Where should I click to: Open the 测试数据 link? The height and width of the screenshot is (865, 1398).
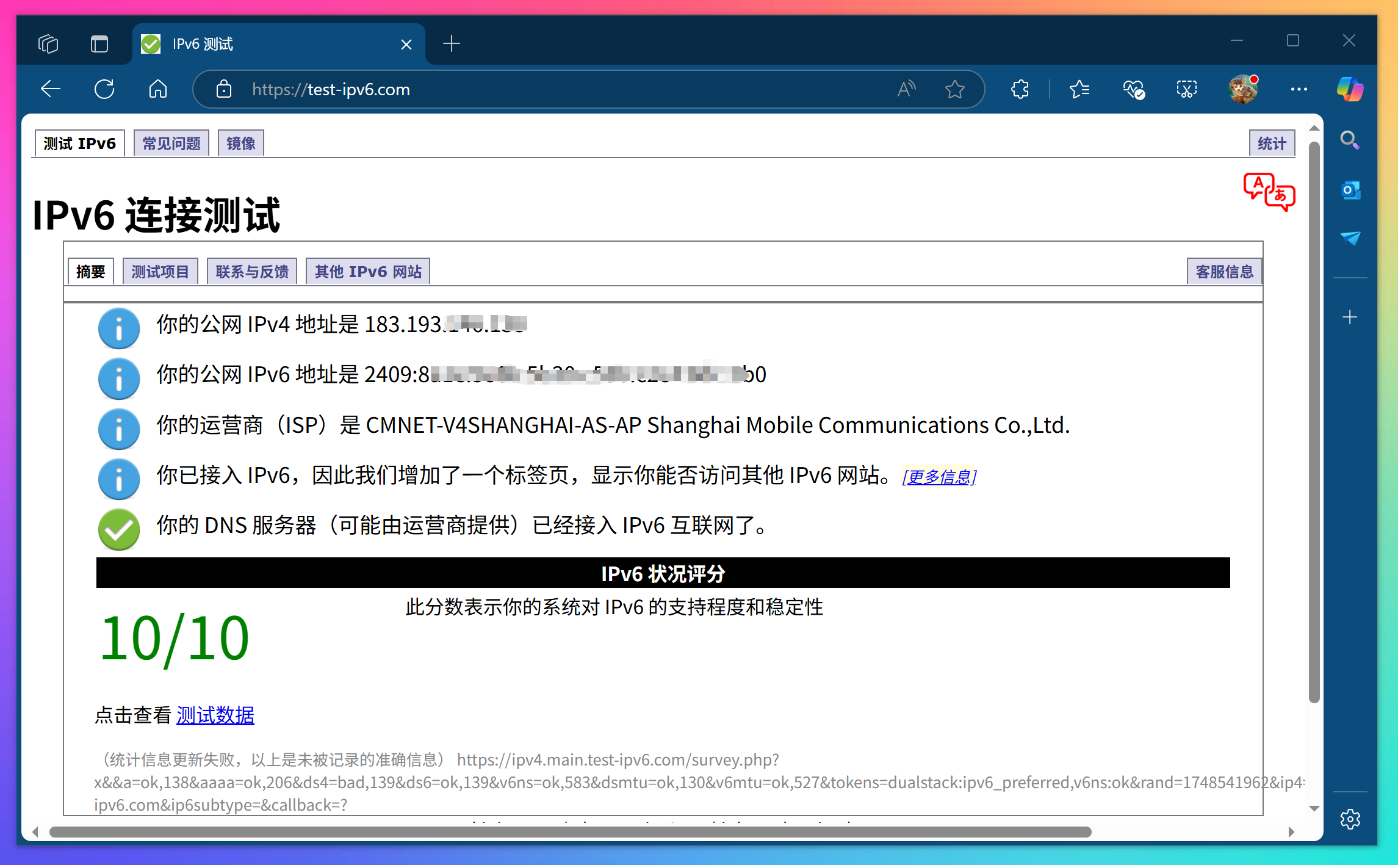(x=215, y=715)
